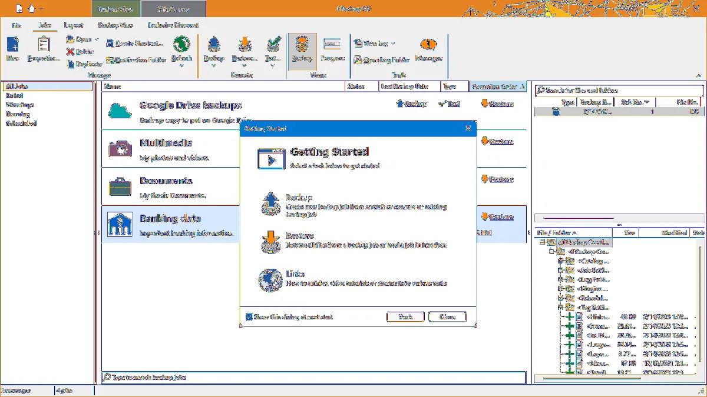Screen dimensions: 707x397
Task: Sort the file tree by Modified column
Action: click(x=664, y=233)
